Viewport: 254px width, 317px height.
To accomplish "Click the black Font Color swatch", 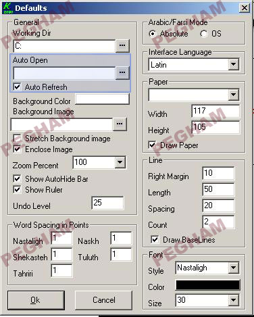I will point(207,285).
